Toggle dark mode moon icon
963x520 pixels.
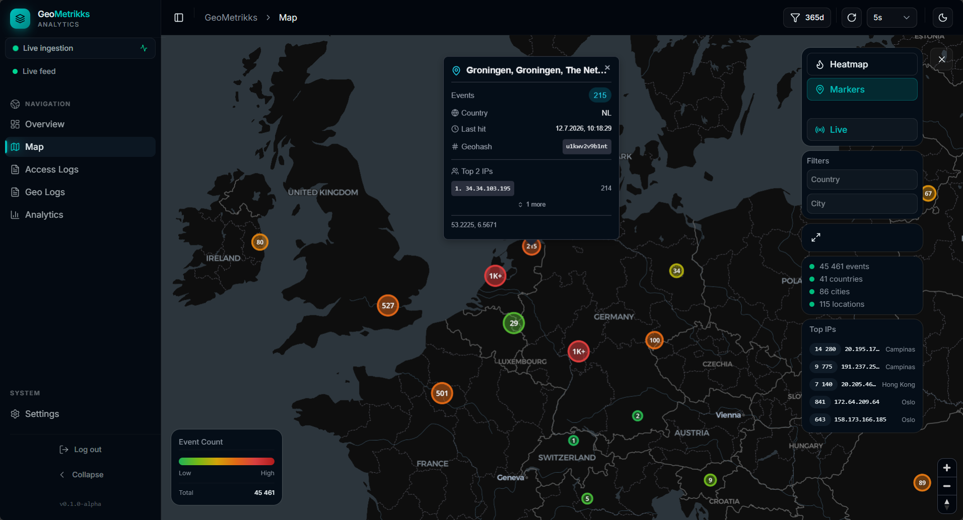click(943, 18)
